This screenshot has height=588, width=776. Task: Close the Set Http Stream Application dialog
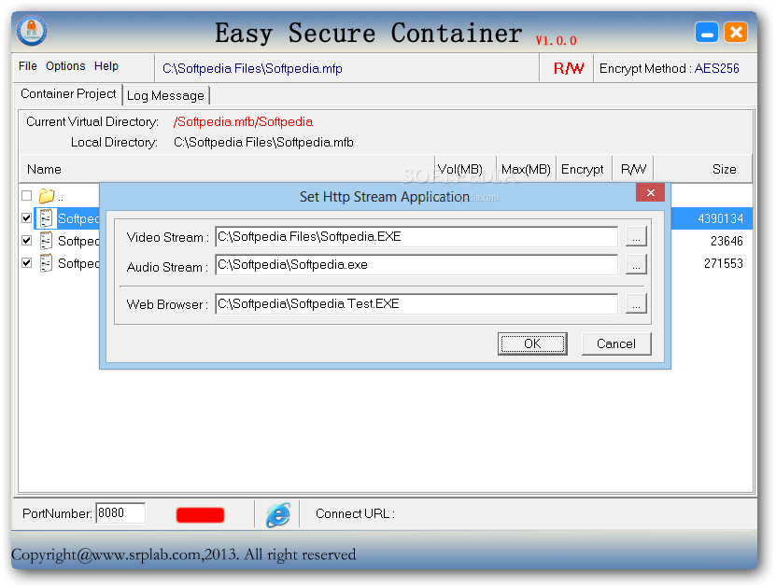650,192
